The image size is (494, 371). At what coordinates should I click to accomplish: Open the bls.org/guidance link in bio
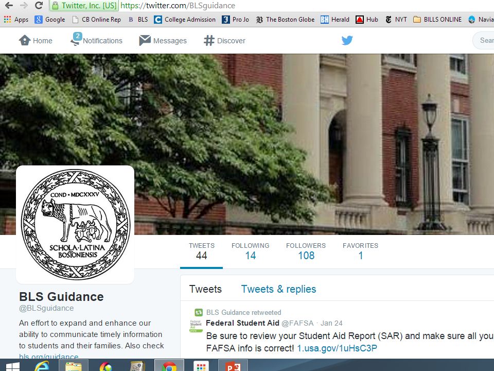[49, 356]
